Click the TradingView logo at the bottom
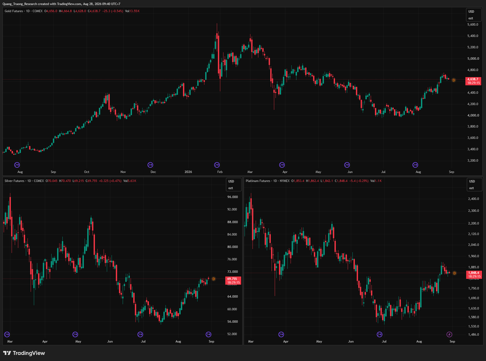486x361 pixels. click(x=24, y=353)
